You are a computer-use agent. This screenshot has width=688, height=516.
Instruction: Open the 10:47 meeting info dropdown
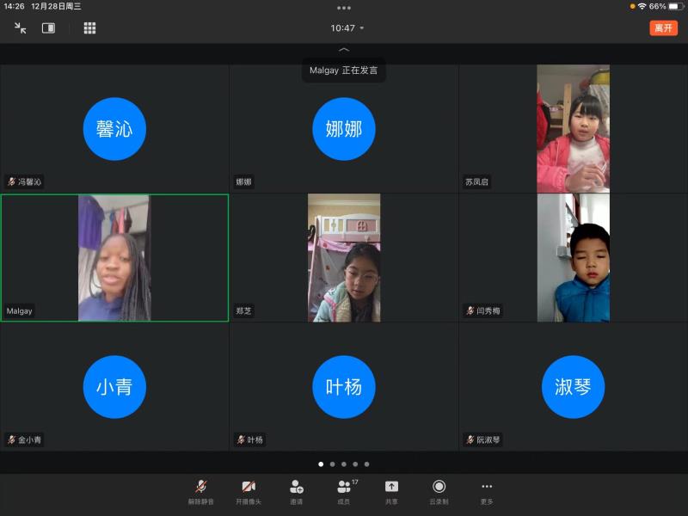pos(347,28)
